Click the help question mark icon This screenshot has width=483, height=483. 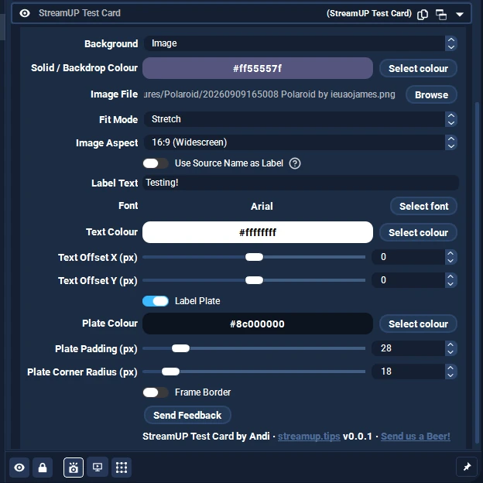click(x=295, y=163)
